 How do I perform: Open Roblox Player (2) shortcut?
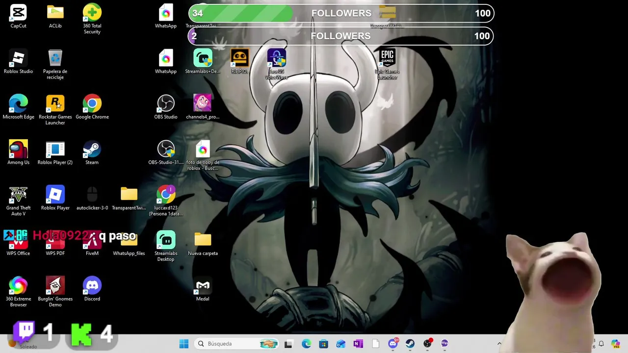point(55,153)
